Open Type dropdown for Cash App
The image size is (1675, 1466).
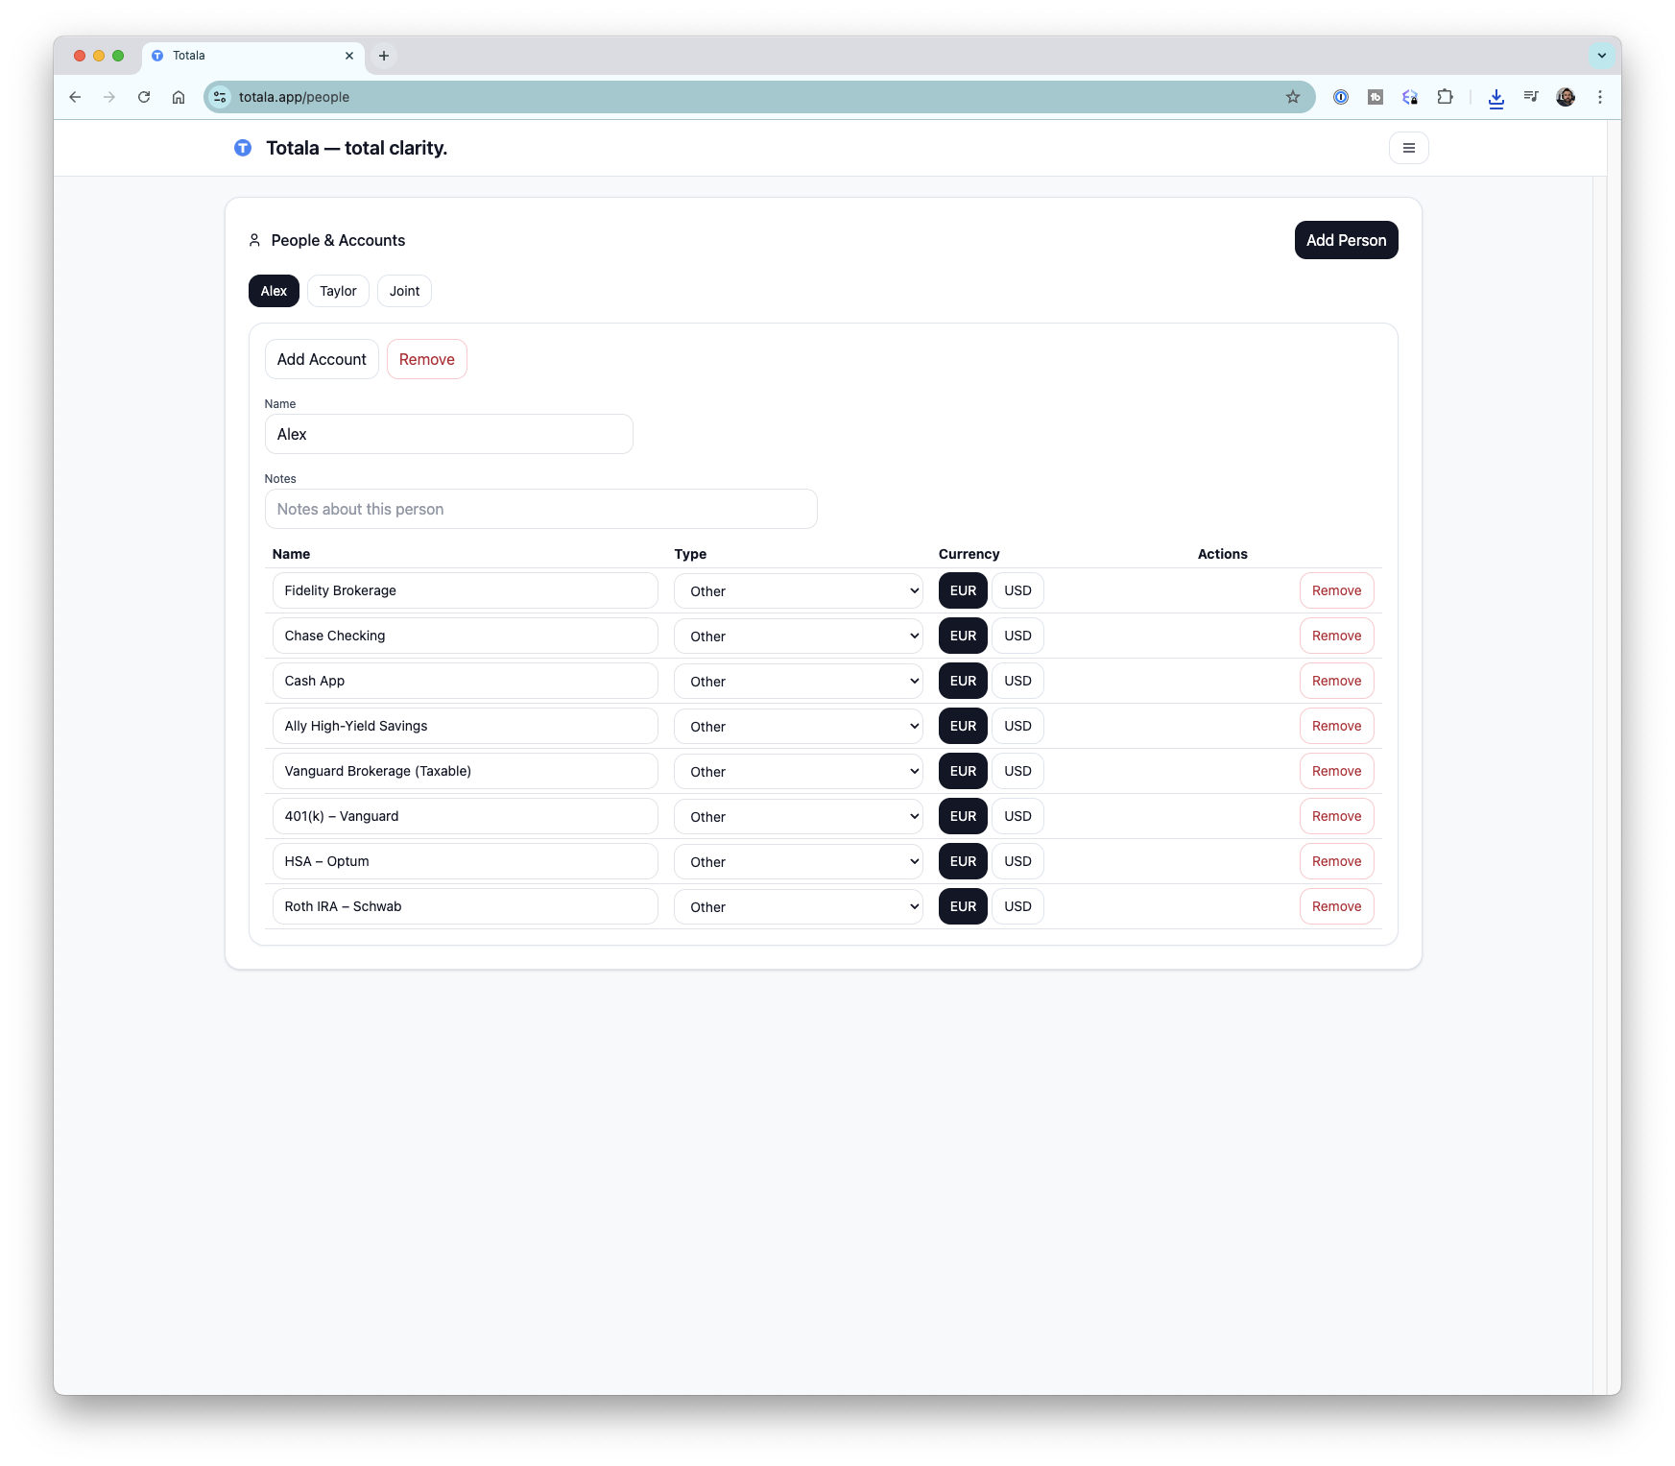tap(799, 681)
